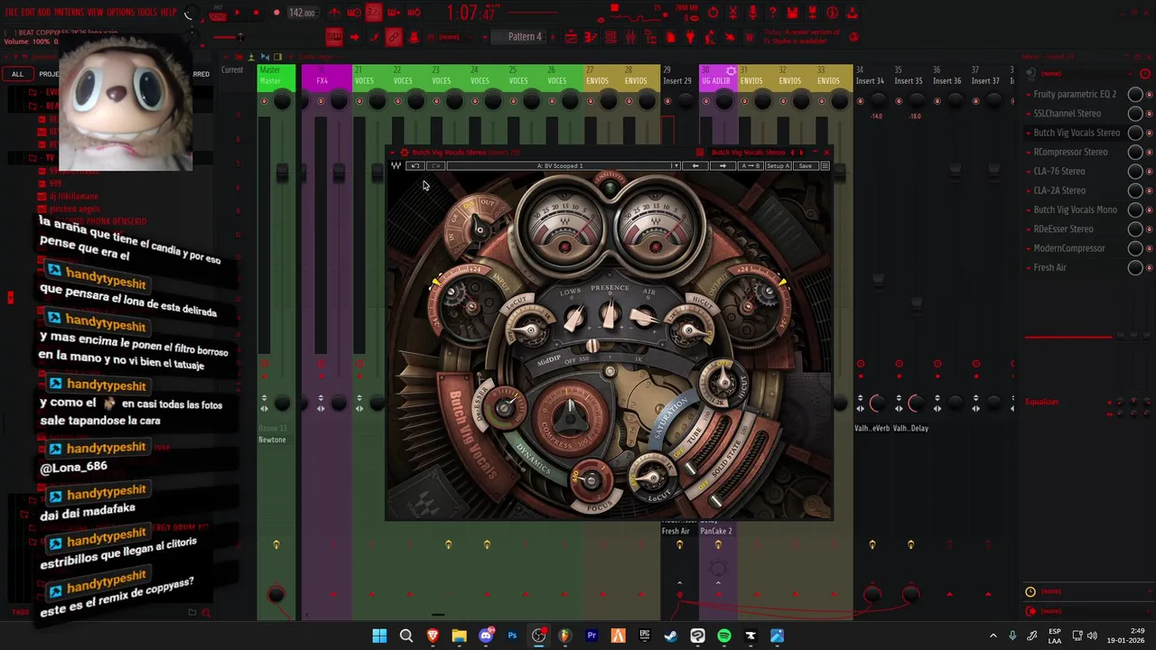Open the EDIT menu
This screenshot has height=650, width=1156.
pos(28,13)
